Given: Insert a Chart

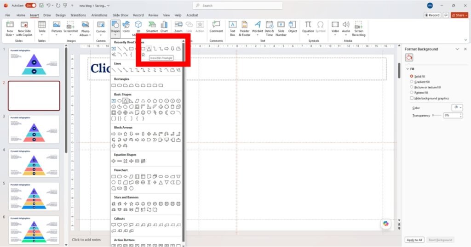Looking at the screenshot, I should (x=164, y=27).
